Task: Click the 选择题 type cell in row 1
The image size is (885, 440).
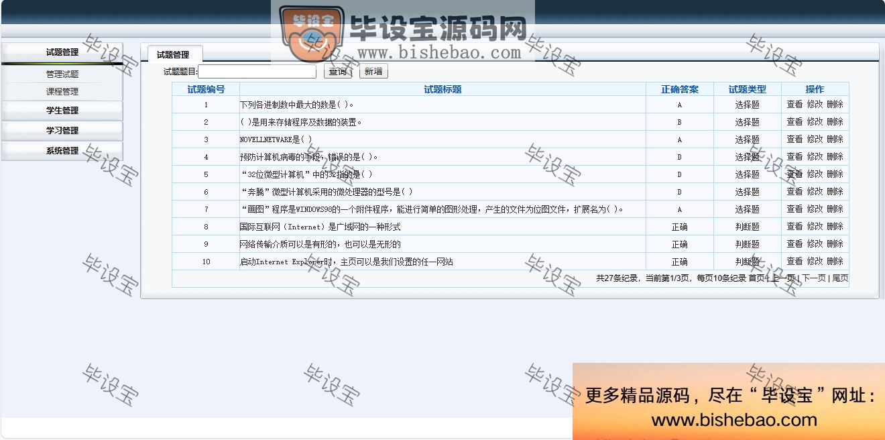Action: tap(747, 105)
